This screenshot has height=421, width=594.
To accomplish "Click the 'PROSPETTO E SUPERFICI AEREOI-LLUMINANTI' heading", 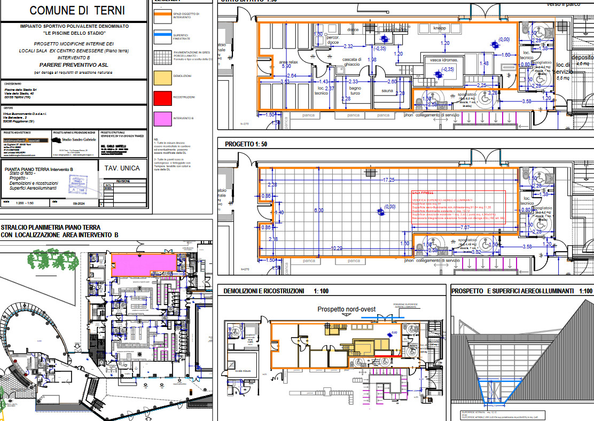I will (x=513, y=291).
